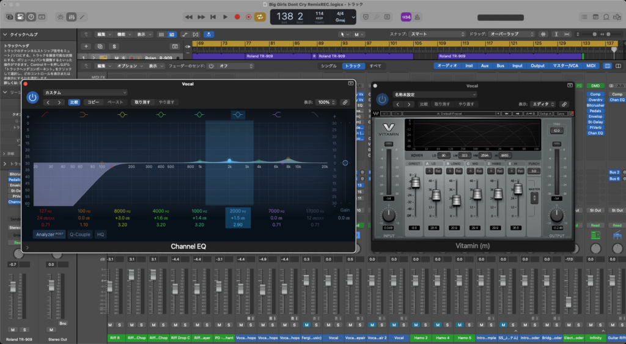626x344 pixels.
Task: Toggle the Vitamin plug-in power button
Action: pos(382,99)
